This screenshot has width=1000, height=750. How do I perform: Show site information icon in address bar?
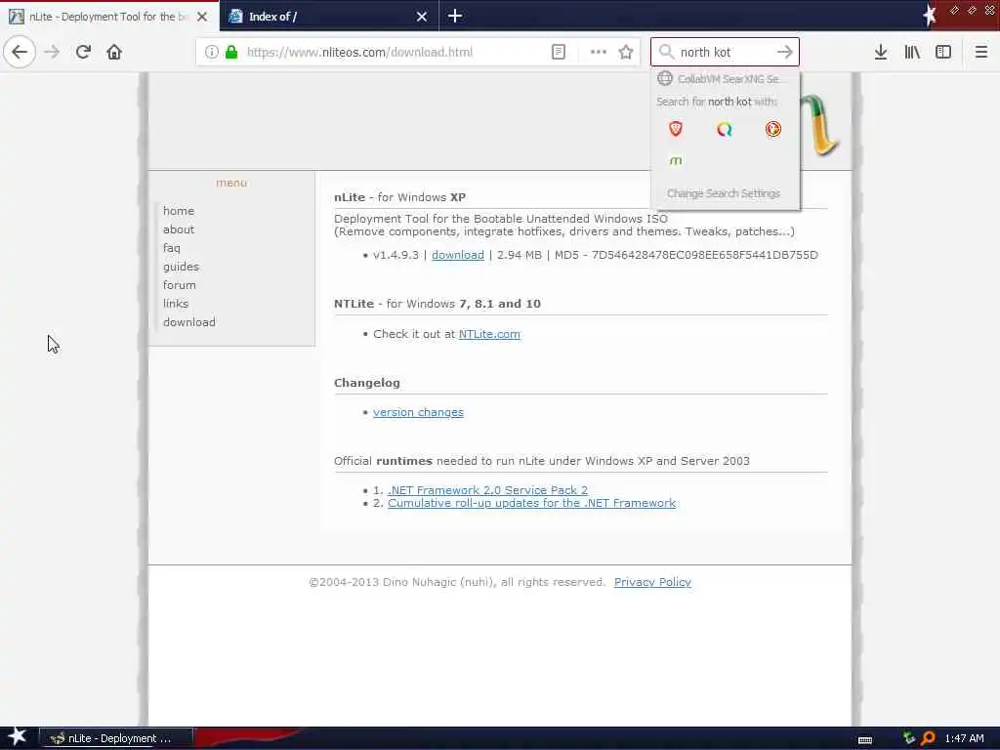[x=211, y=53]
